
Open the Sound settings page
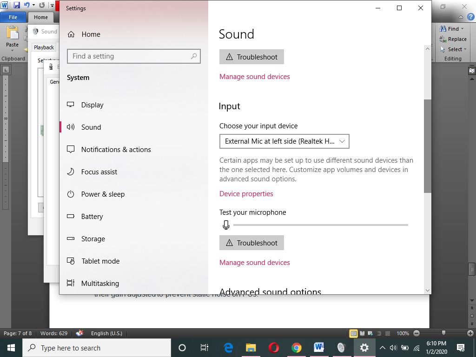pos(91,127)
